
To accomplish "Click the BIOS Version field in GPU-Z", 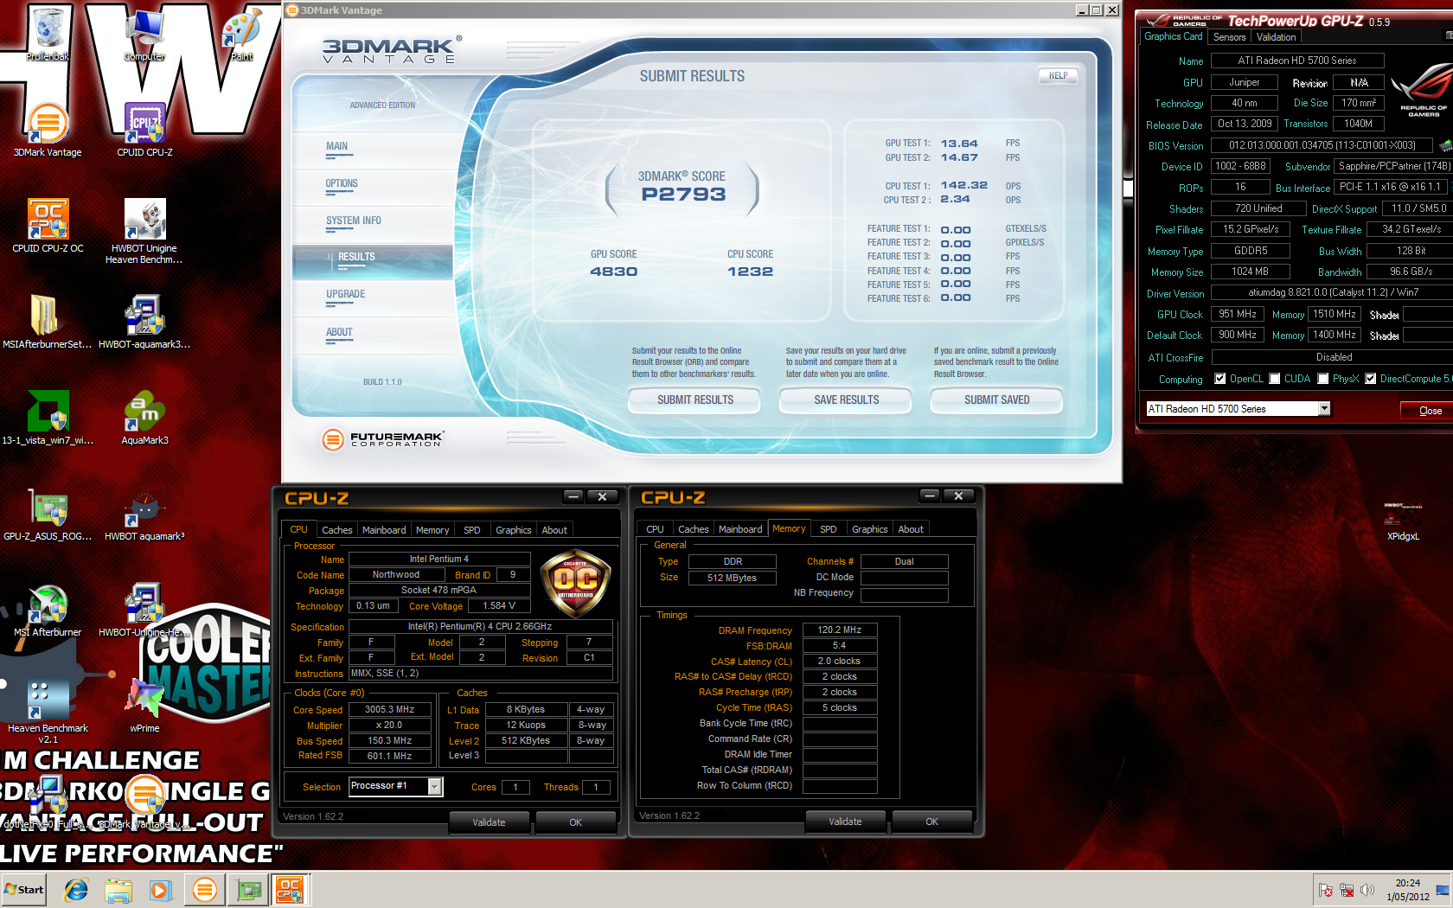I will 1322,145.
